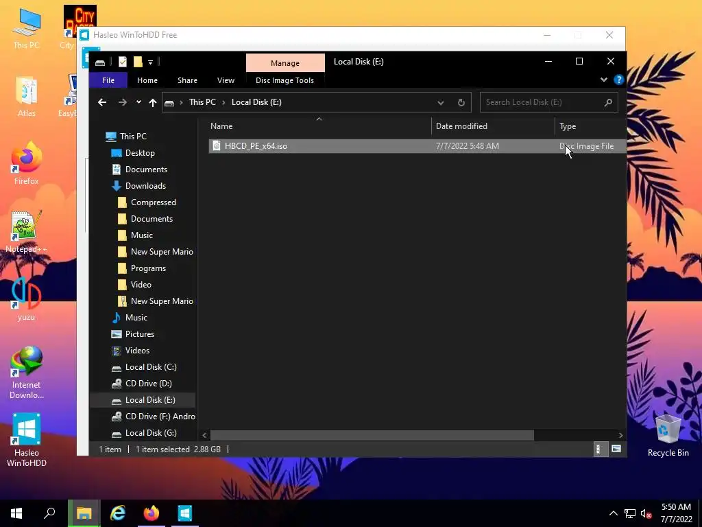The width and height of the screenshot is (702, 527).
Task: Select This PC in navigation pane
Action: (133, 137)
